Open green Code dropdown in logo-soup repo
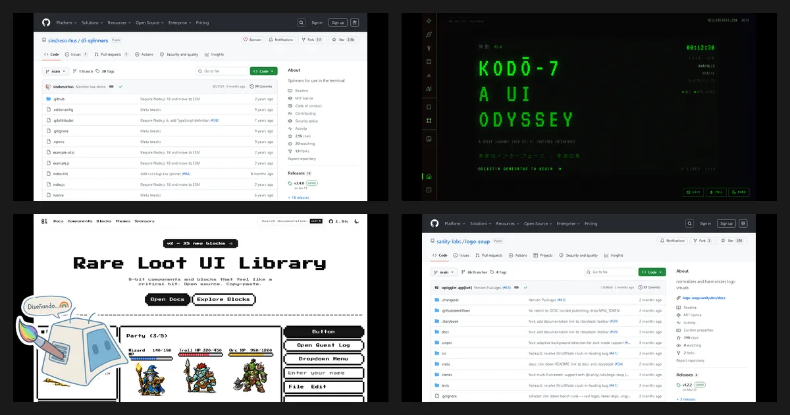The height and width of the screenshot is (415, 790). [652, 272]
